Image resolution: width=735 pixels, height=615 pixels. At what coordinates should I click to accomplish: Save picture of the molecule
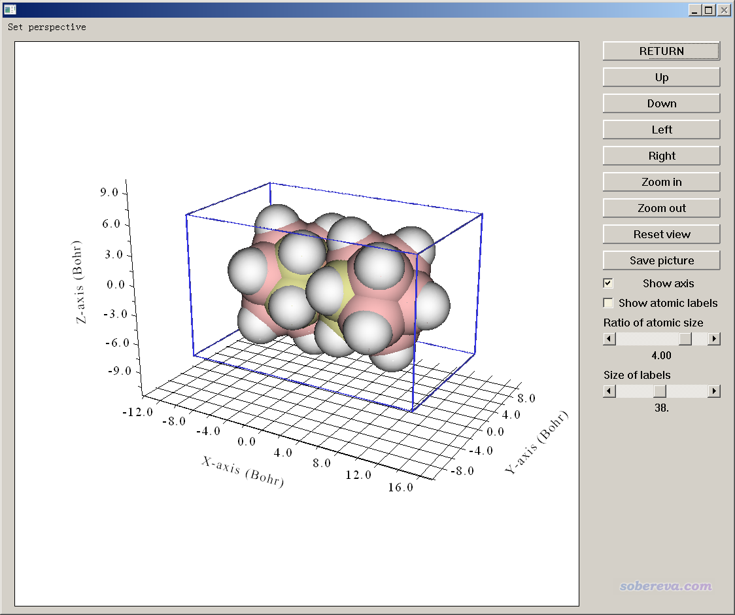(x=661, y=260)
